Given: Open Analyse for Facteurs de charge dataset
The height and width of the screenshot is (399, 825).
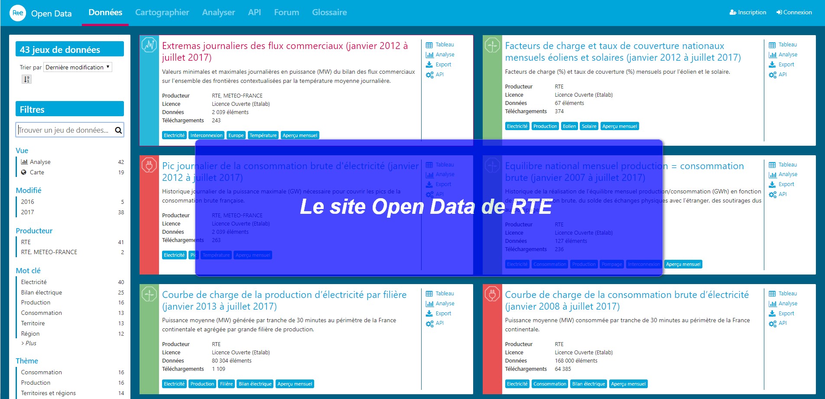Looking at the screenshot, I should coord(783,55).
